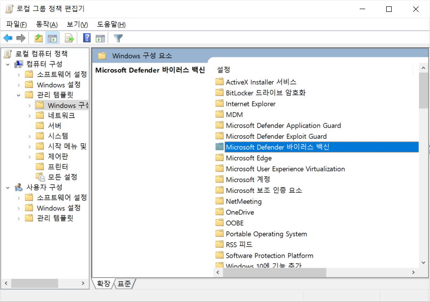This screenshot has width=430, height=302.
Task: Expand the 제어판 tree node
Action: coord(30,157)
